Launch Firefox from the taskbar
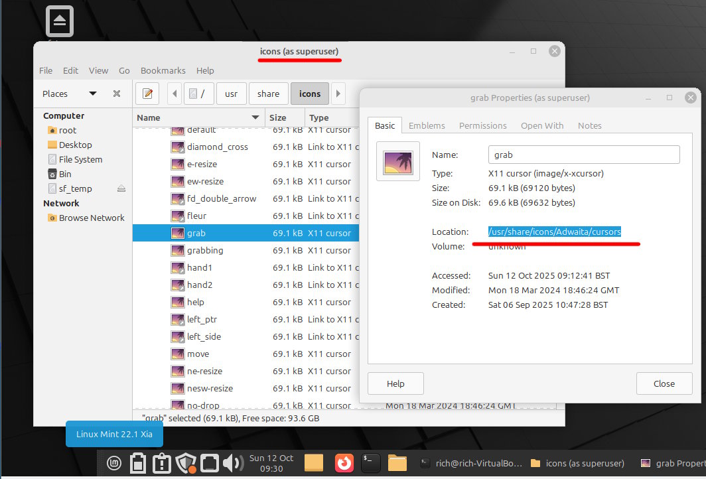Image resolution: width=706 pixels, height=479 pixels. (x=344, y=463)
